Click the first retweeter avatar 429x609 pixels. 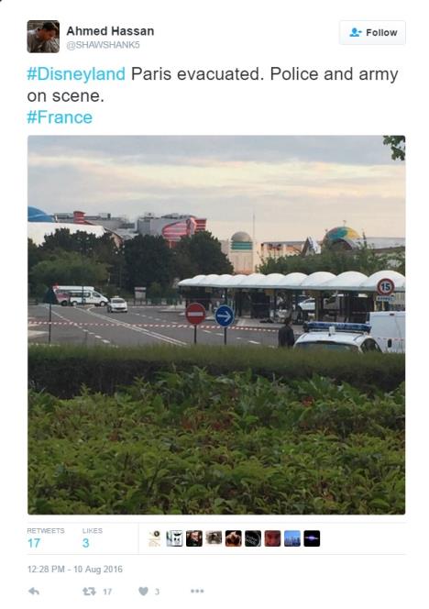[155, 538]
